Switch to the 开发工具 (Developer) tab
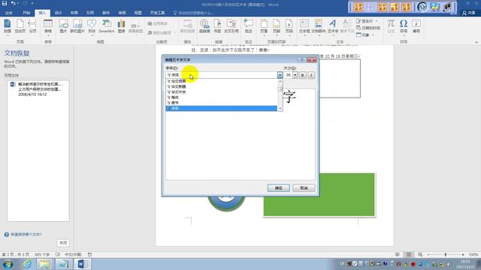The height and width of the screenshot is (270, 481). (x=157, y=13)
